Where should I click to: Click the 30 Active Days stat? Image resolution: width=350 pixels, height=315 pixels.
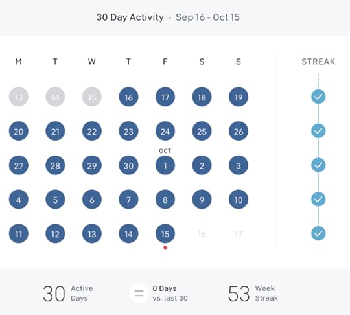tap(68, 294)
